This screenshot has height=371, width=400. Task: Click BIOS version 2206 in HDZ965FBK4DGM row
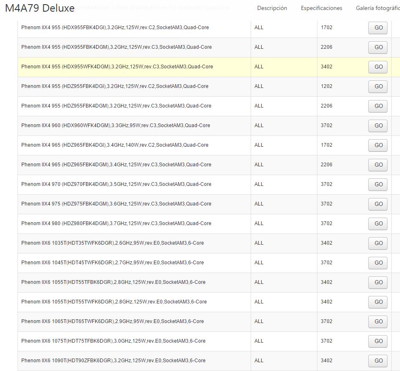(327, 165)
